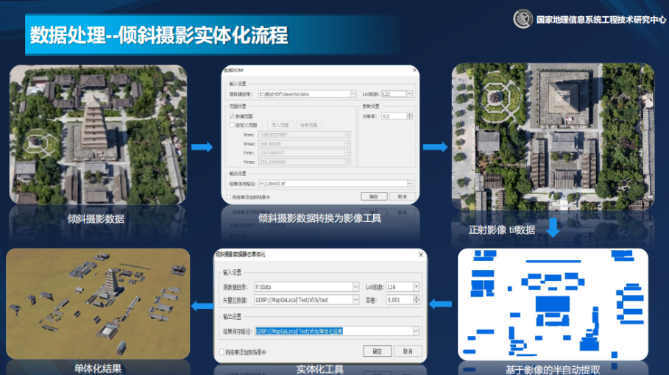Image resolution: width=669 pixels, height=375 pixels.
Task: Check 将结果添加到场景中 in the 单体化 dialog
Action: coord(222,352)
